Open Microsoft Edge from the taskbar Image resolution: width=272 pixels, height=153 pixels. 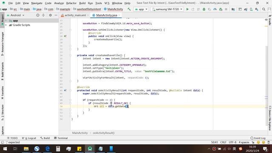[47, 149]
